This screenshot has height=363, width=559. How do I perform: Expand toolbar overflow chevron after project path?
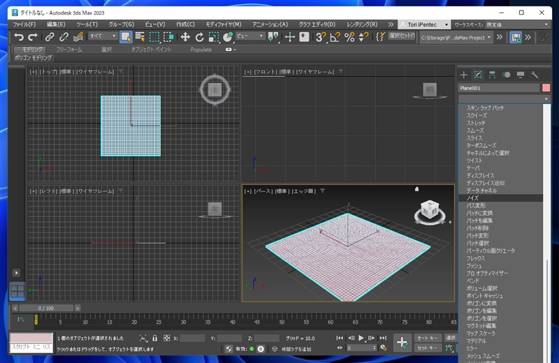coord(500,37)
